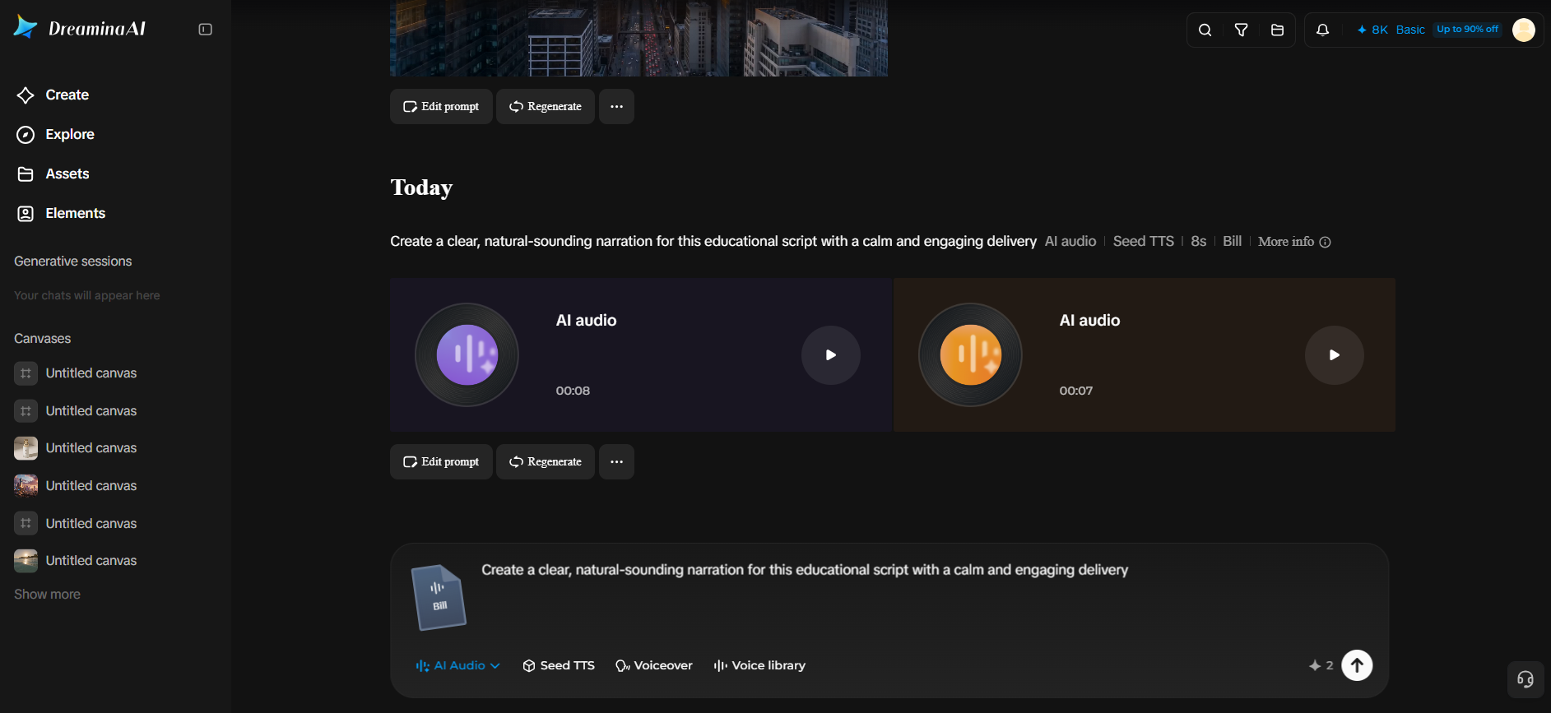Open more options under the city image

(x=616, y=107)
